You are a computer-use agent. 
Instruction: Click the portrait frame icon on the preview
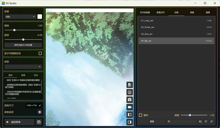pos(130,92)
